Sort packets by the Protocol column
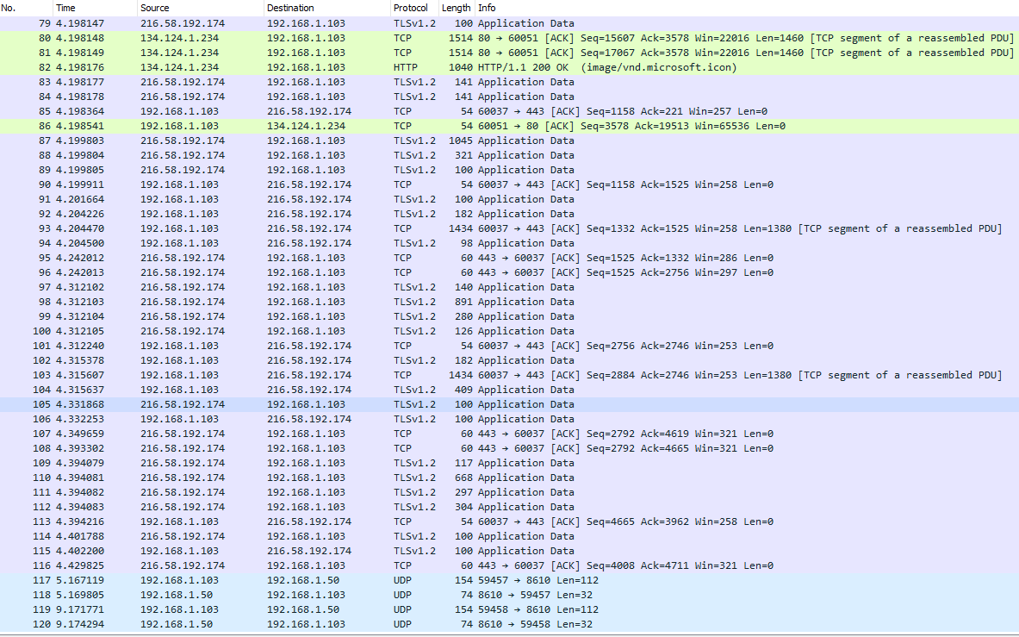The image size is (1019, 637). pyautogui.click(x=411, y=8)
